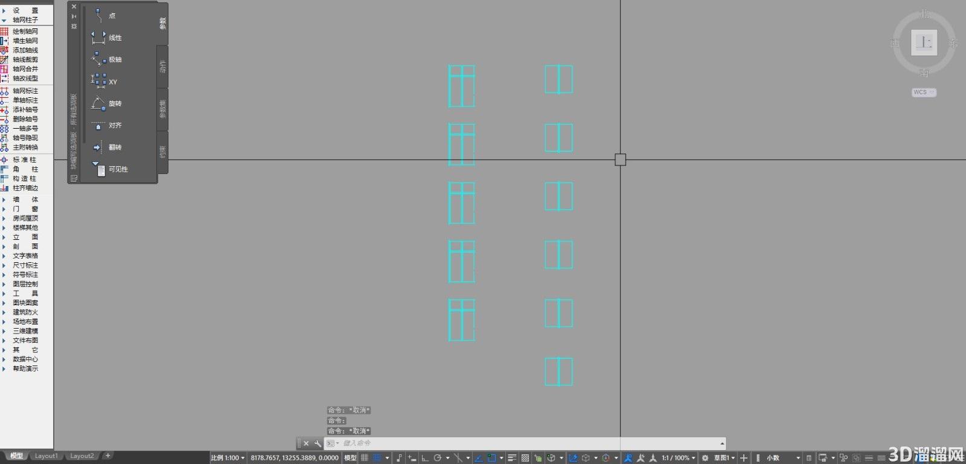This screenshot has width=966, height=464.
Task: Click 一轴多号 tool in sidebar
Action: coord(19,128)
